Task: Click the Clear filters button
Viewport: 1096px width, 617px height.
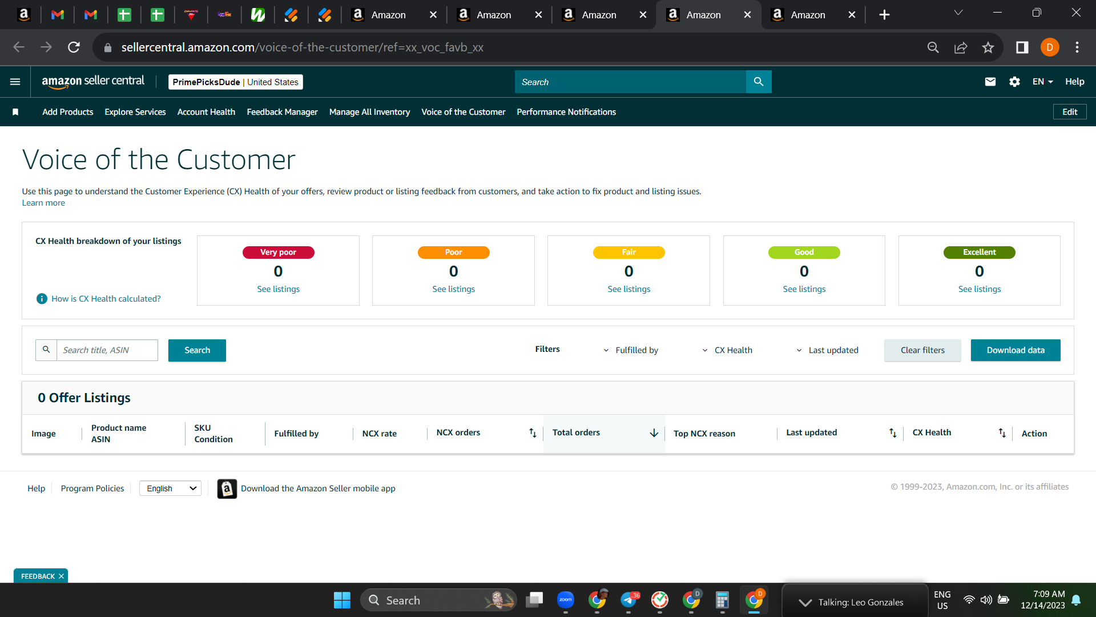Action: coord(922,350)
